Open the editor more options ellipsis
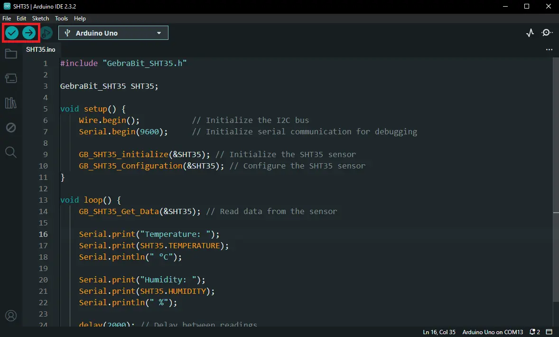Viewport: 559px width, 337px height. click(549, 49)
